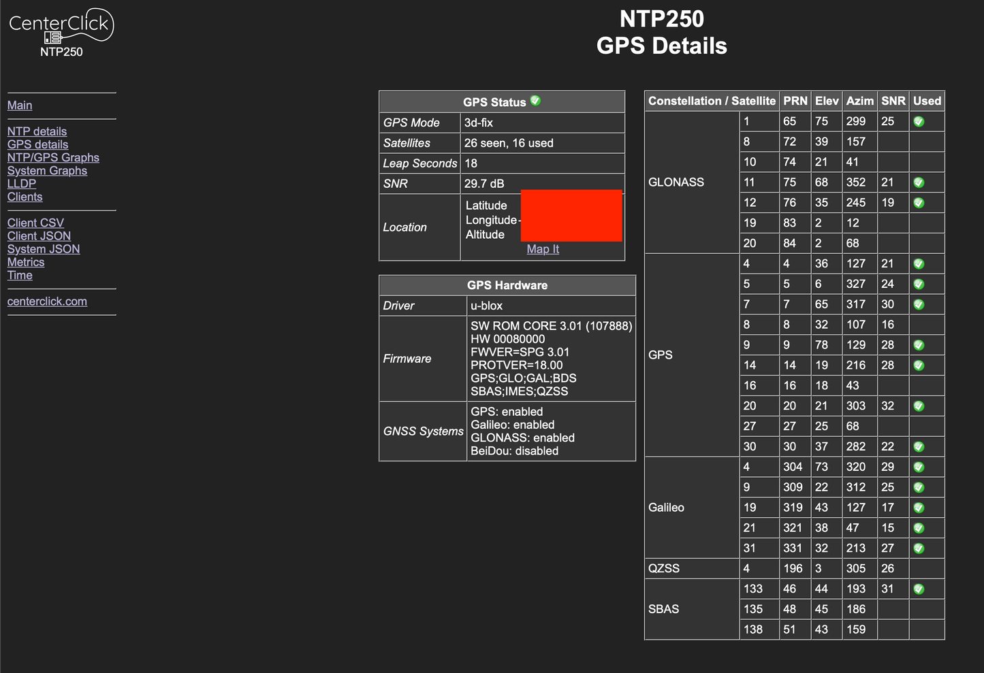The image size is (984, 673).
Task: Open the NTP/GPS Graphs link
Action: tap(53, 158)
